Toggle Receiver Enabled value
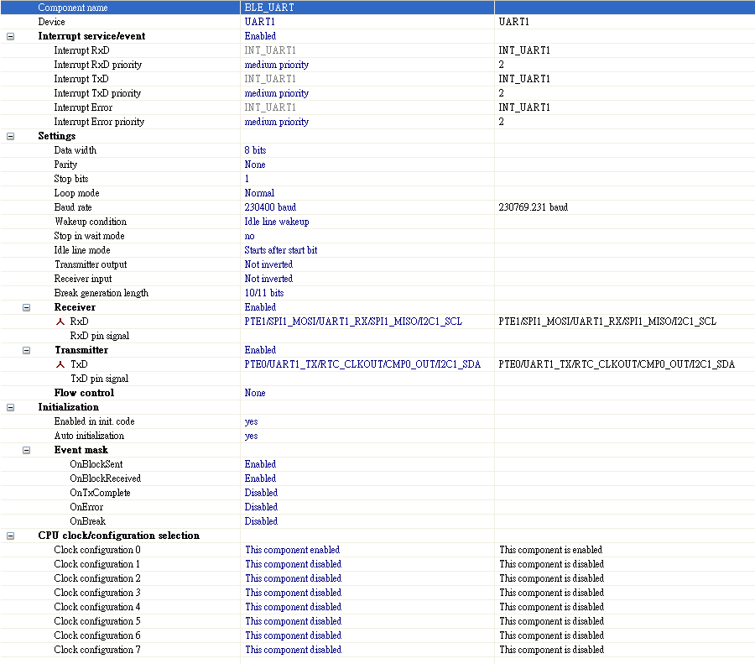The height and width of the screenshot is (664, 755). tap(260, 307)
